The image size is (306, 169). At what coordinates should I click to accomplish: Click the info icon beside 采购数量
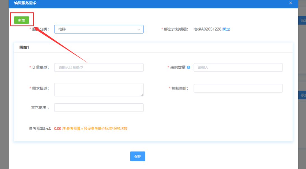tap(188, 67)
